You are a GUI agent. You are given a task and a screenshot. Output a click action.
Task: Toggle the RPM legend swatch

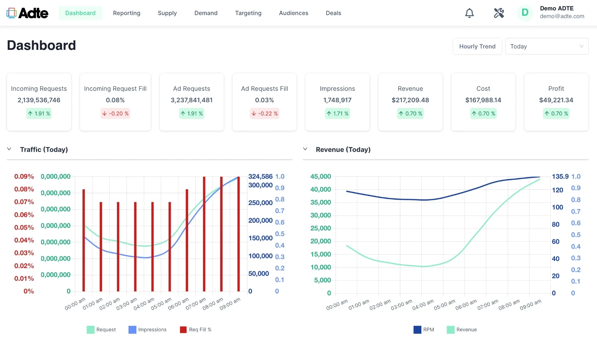click(x=417, y=330)
